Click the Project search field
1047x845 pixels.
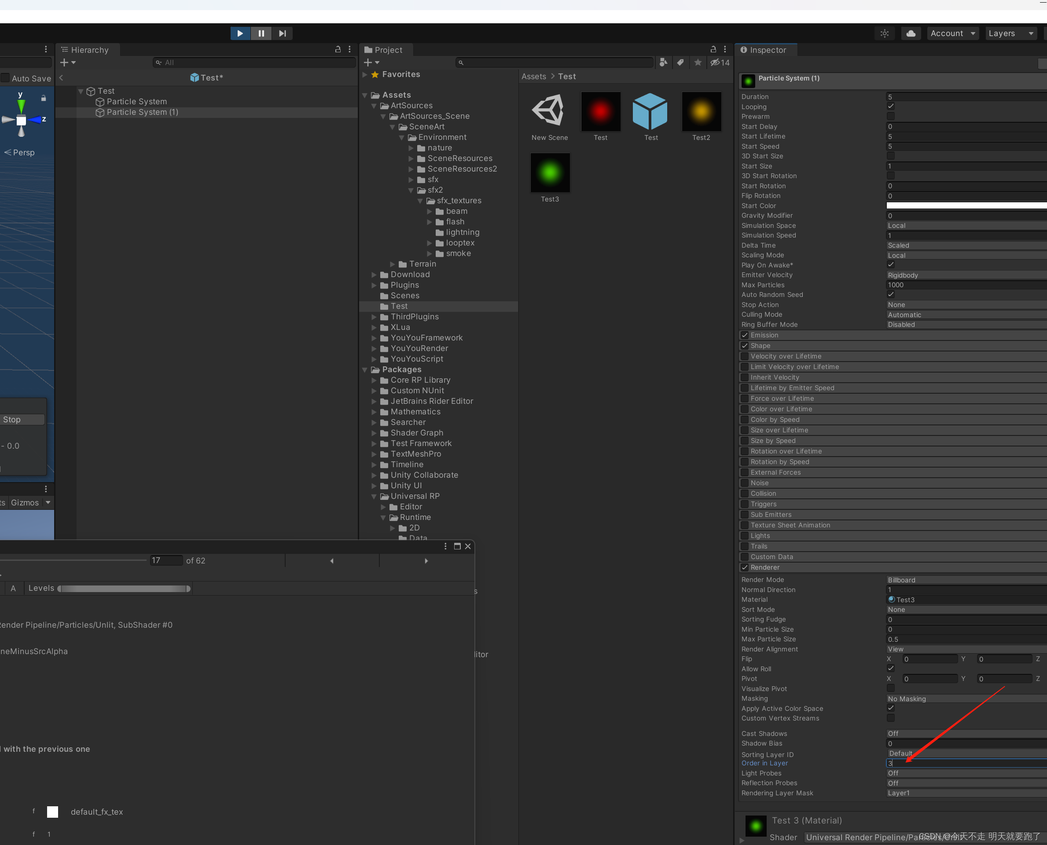pyautogui.click(x=554, y=62)
